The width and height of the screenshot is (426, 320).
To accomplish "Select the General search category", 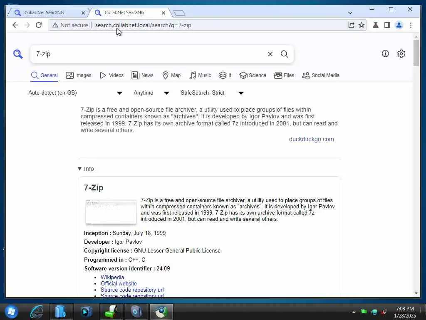I will coord(44,75).
